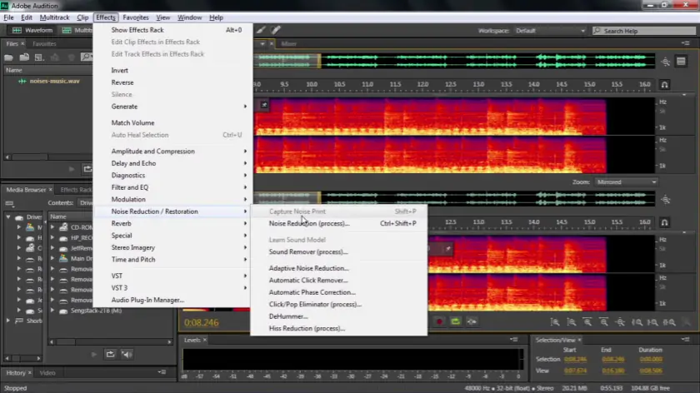Click the Search Help input field

pos(646,31)
